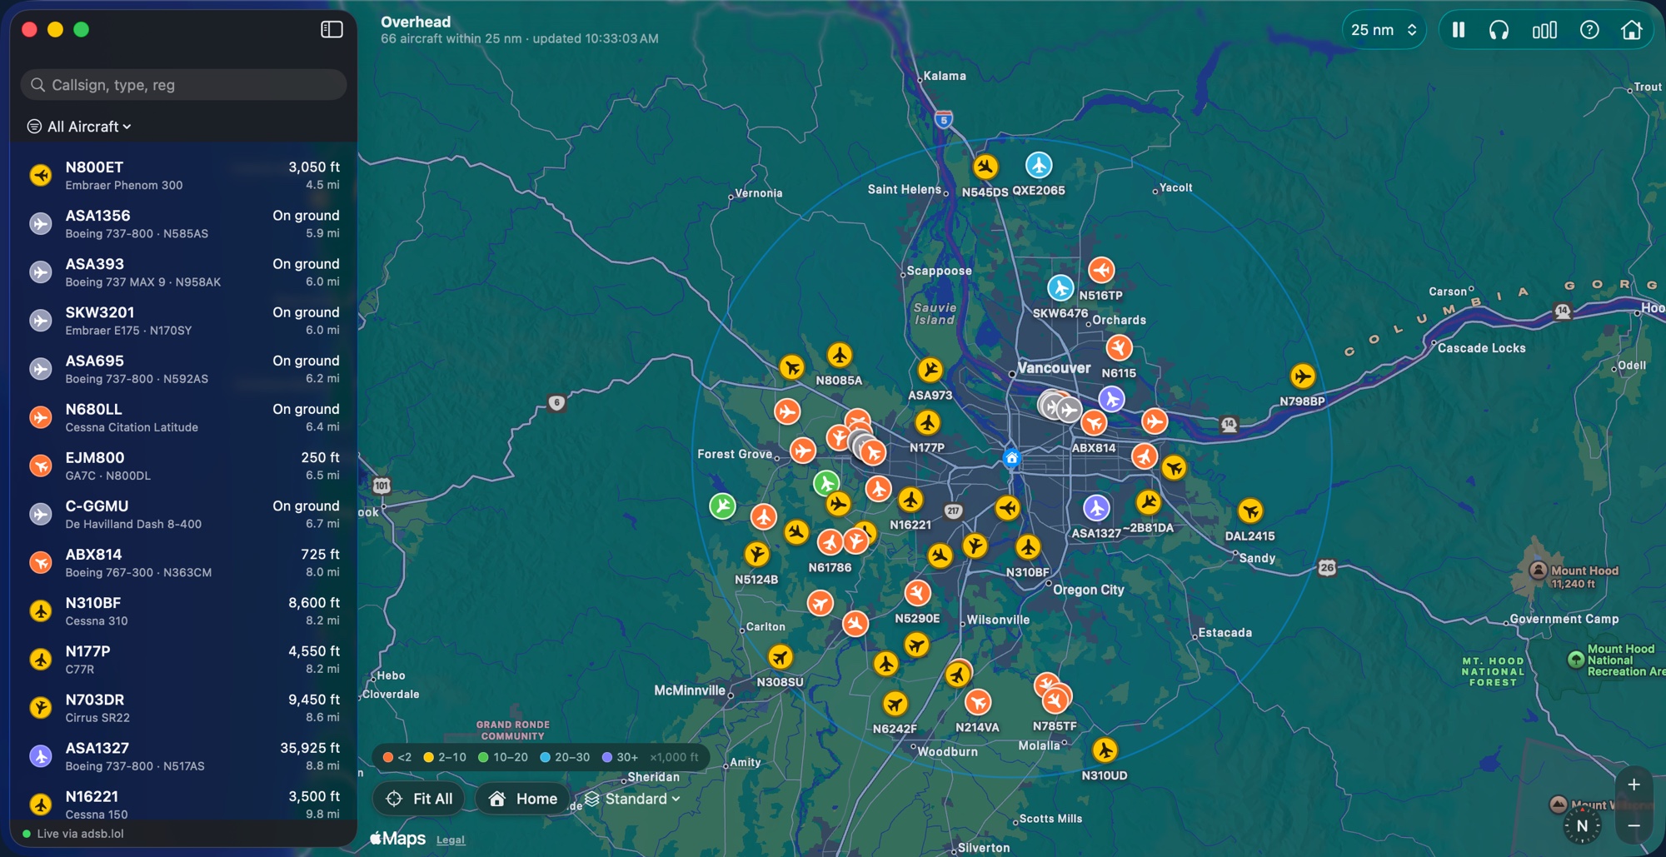Click the QXE2065 aircraft marker
Image resolution: width=1666 pixels, height=857 pixels.
pos(1039,165)
